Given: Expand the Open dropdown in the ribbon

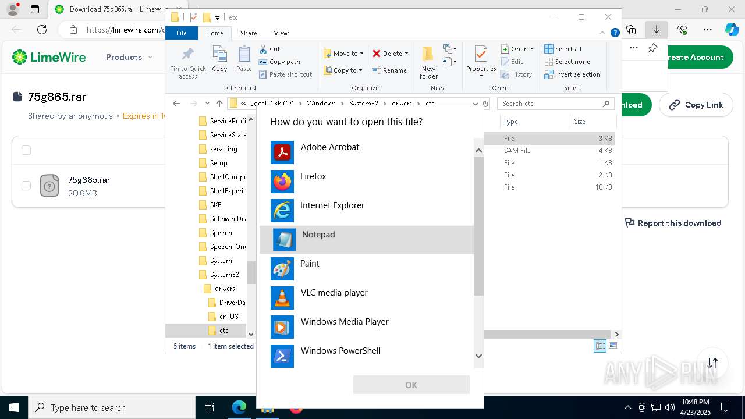Looking at the screenshot, I should 518,49.
